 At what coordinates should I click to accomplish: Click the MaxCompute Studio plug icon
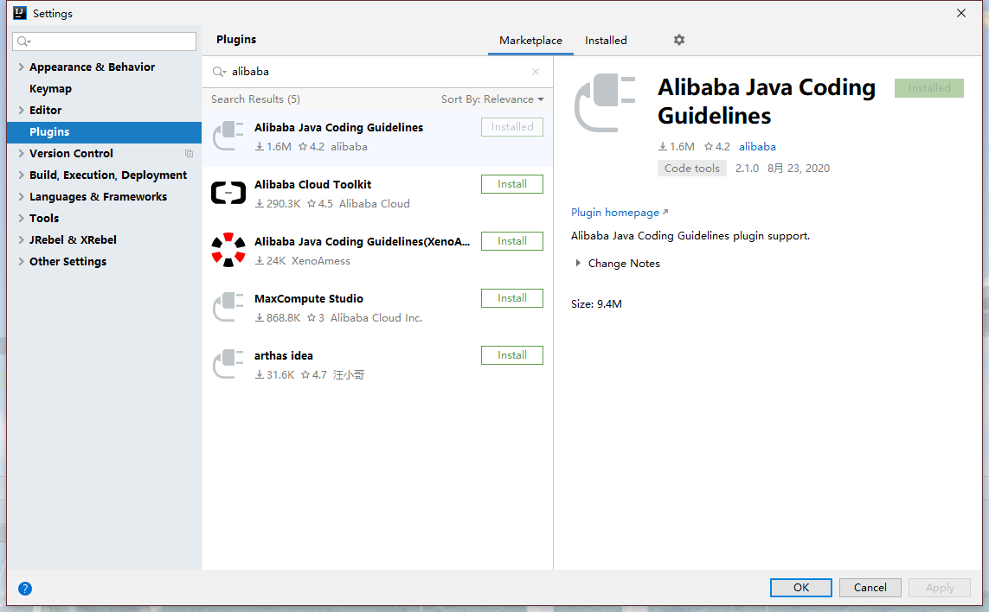[228, 307]
